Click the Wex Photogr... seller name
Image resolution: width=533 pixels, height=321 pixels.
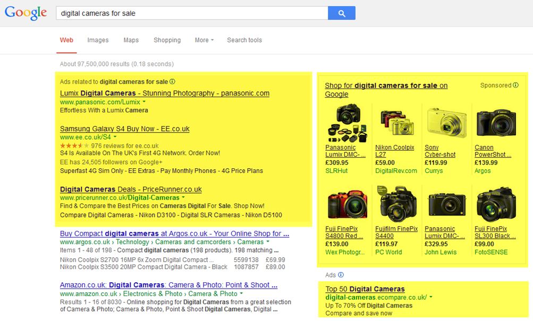tap(345, 252)
